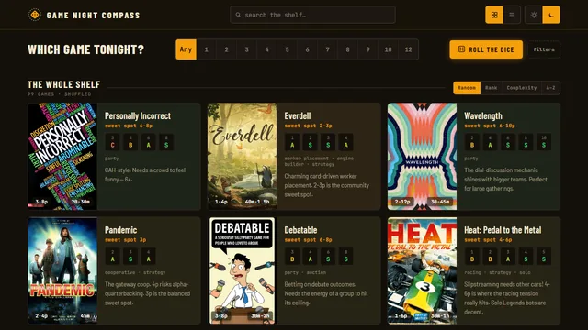Click Wavelength 2-player B rating badge
The height and width of the screenshot is (330, 588).
pos(472,142)
